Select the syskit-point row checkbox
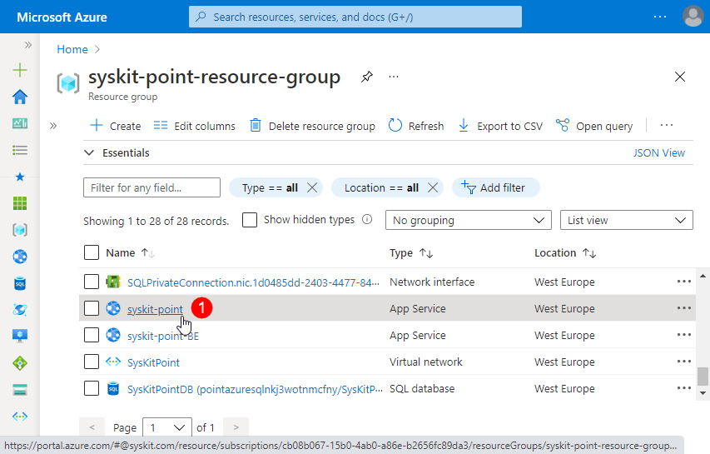 tap(92, 308)
